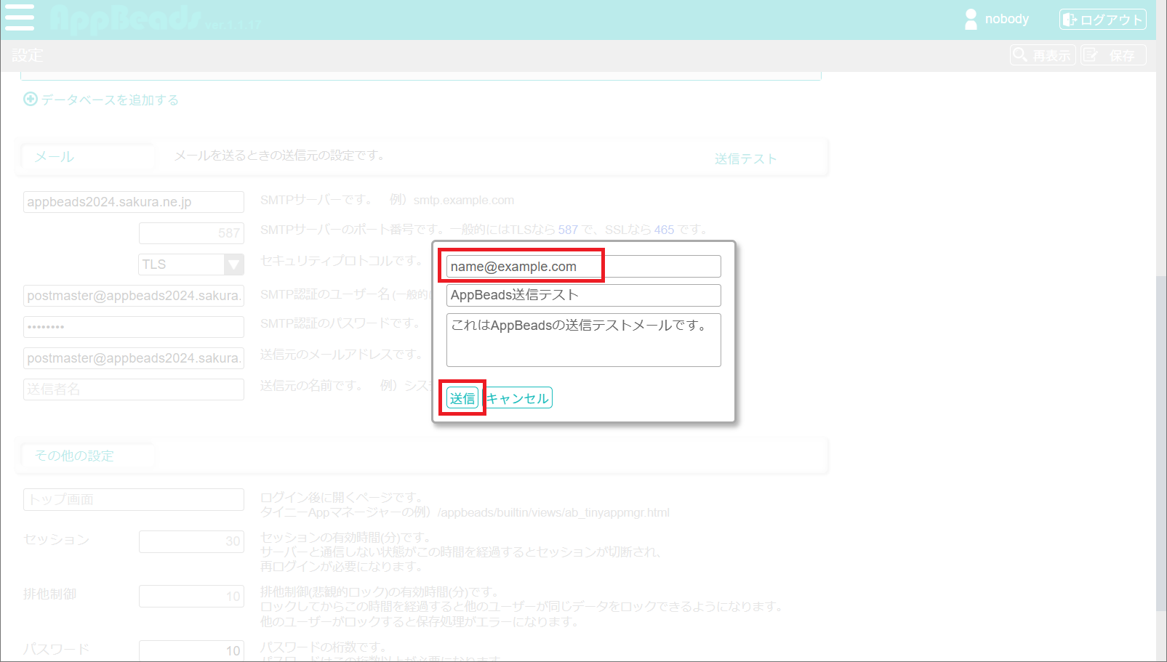
Task: Click the トップ画面 top page field
Action: pos(134,500)
